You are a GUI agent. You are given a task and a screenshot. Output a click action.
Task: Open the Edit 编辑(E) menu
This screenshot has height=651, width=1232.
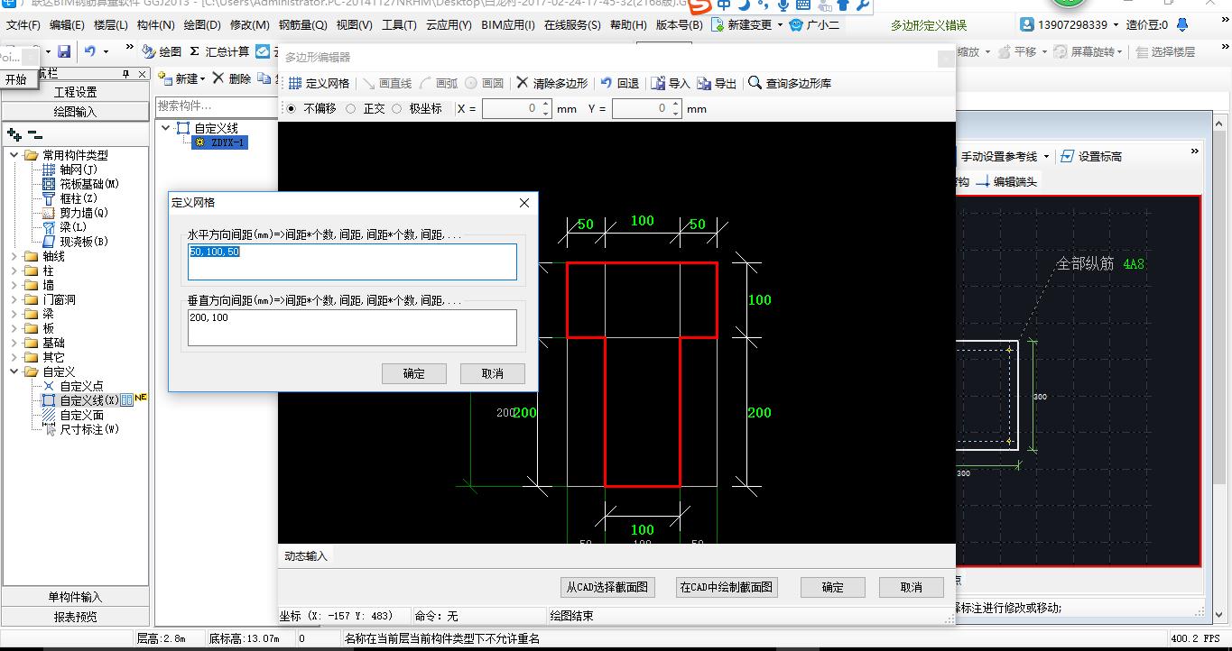67,25
